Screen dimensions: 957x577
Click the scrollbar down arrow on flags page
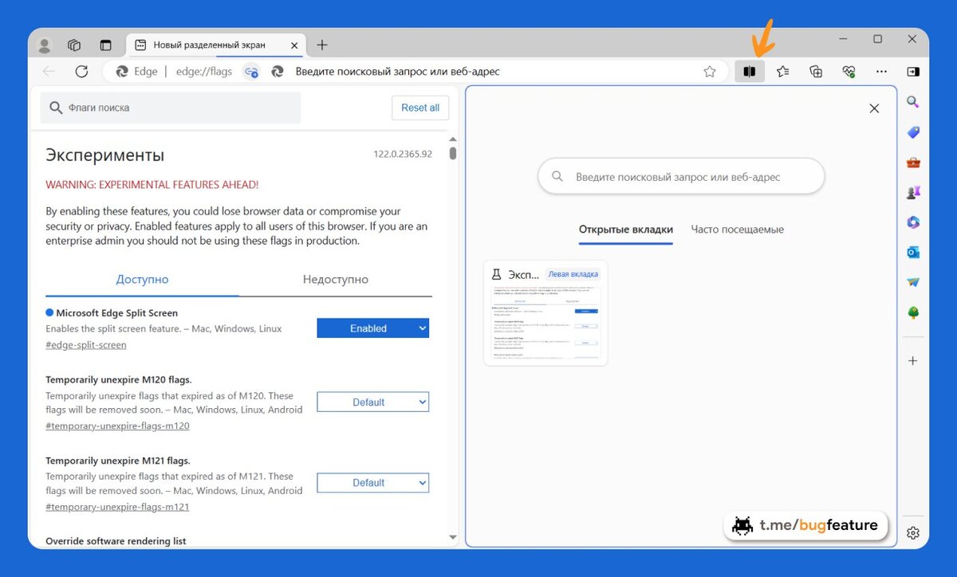(x=453, y=538)
